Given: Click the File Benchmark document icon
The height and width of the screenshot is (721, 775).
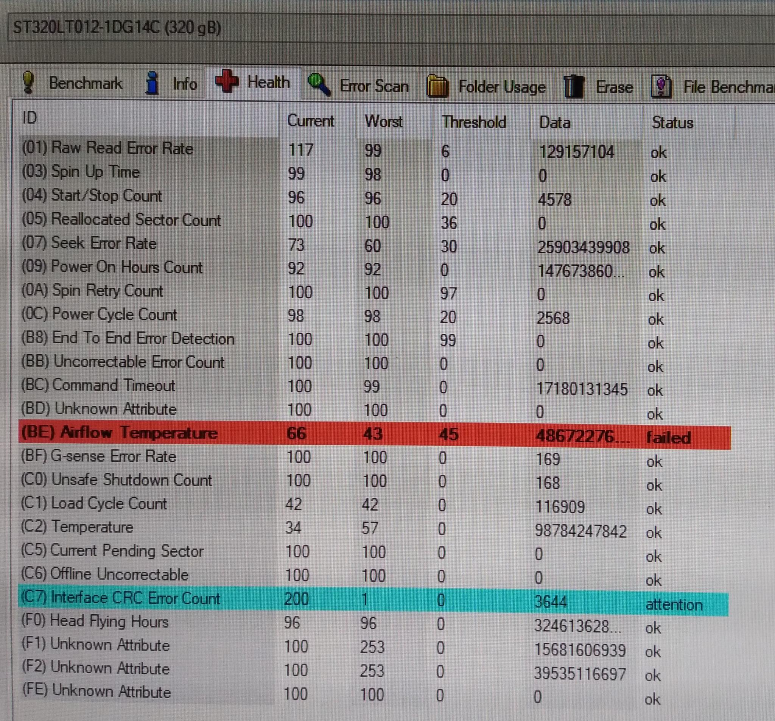Looking at the screenshot, I should (661, 87).
